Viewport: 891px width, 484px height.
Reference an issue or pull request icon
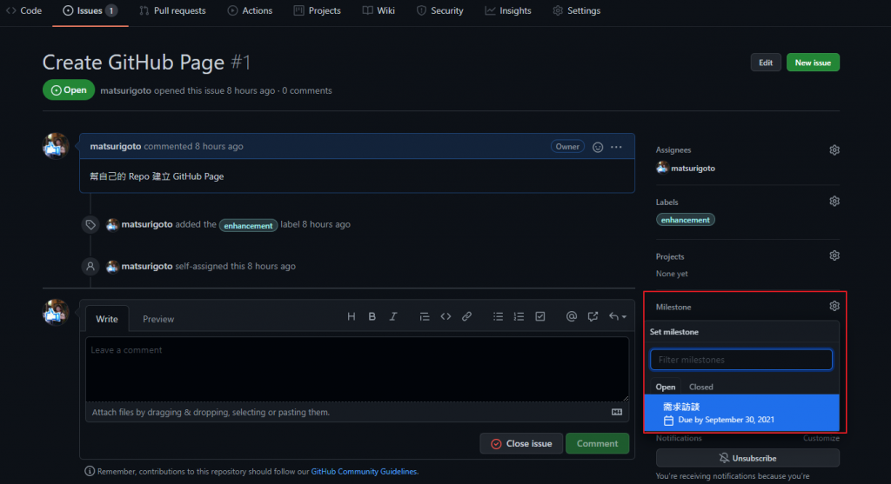click(593, 316)
